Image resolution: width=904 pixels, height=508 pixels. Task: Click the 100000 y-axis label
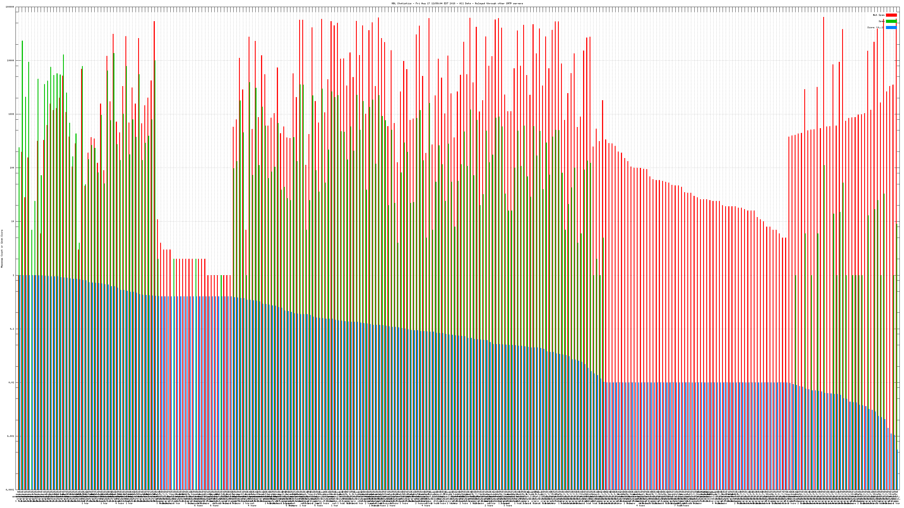(10, 7)
